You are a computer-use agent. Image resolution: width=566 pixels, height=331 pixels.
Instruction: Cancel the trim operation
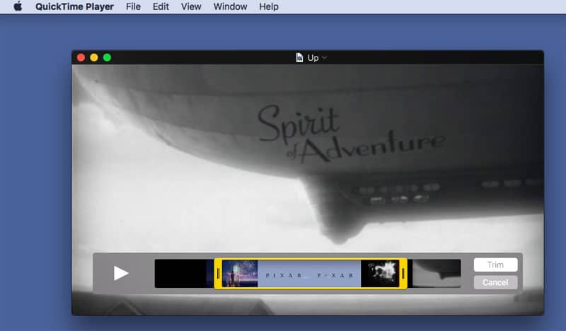click(495, 282)
